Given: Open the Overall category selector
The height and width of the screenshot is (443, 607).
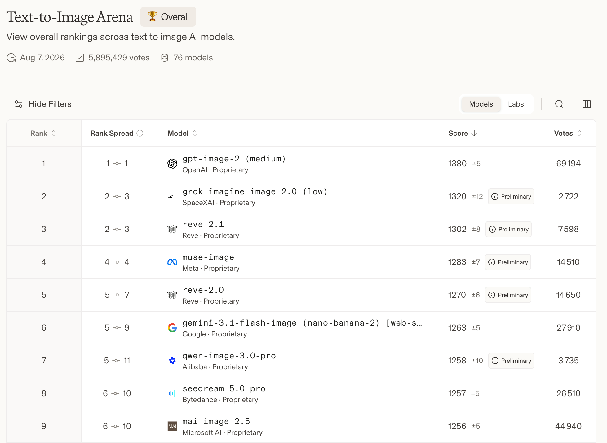Looking at the screenshot, I should click(168, 17).
